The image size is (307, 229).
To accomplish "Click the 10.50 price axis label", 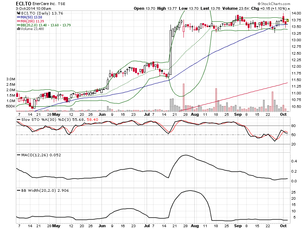I will point(296,106).
